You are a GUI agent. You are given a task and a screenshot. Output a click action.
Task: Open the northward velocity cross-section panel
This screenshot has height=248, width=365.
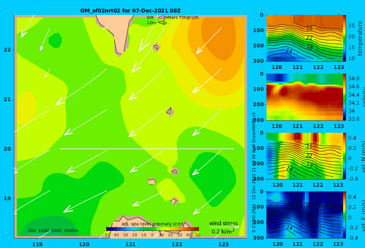tap(304, 156)
